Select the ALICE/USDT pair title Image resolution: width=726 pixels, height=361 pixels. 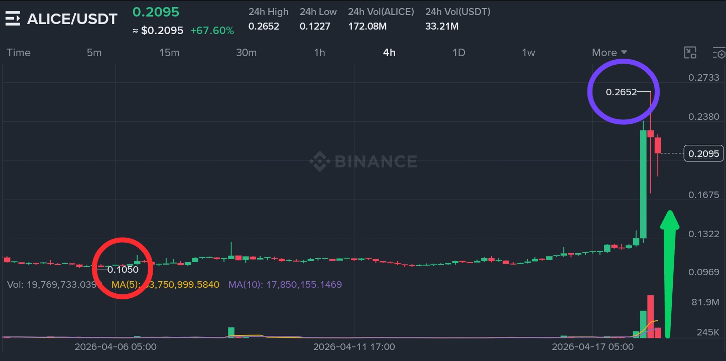[72, 19]
